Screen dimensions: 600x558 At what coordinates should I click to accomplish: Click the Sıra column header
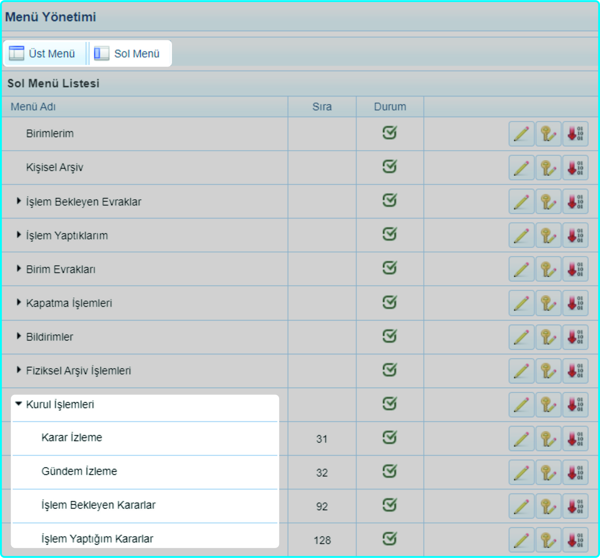pyautogui.click(x=322, y=107)
